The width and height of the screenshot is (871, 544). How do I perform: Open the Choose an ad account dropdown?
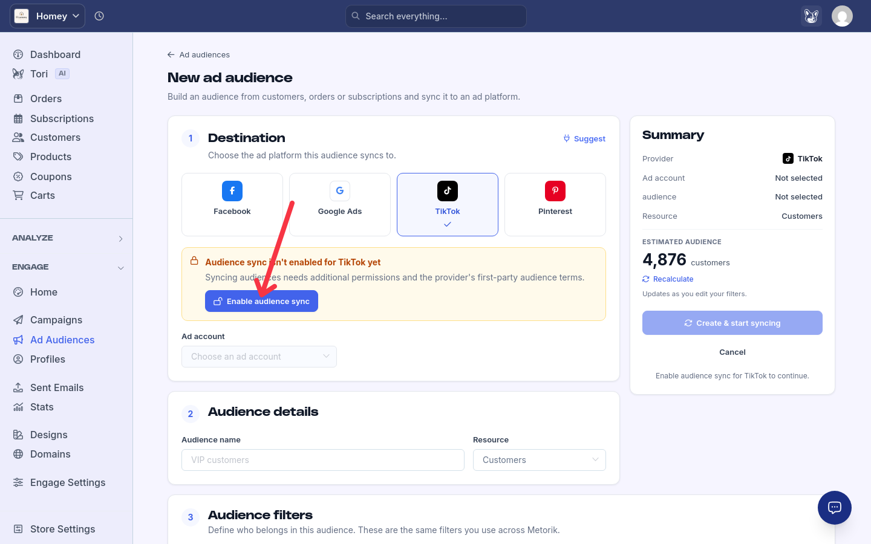tap(259, 357)
